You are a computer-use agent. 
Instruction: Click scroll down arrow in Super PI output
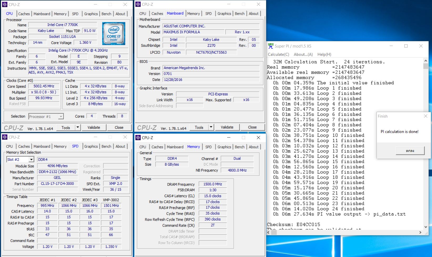(426, 227)
